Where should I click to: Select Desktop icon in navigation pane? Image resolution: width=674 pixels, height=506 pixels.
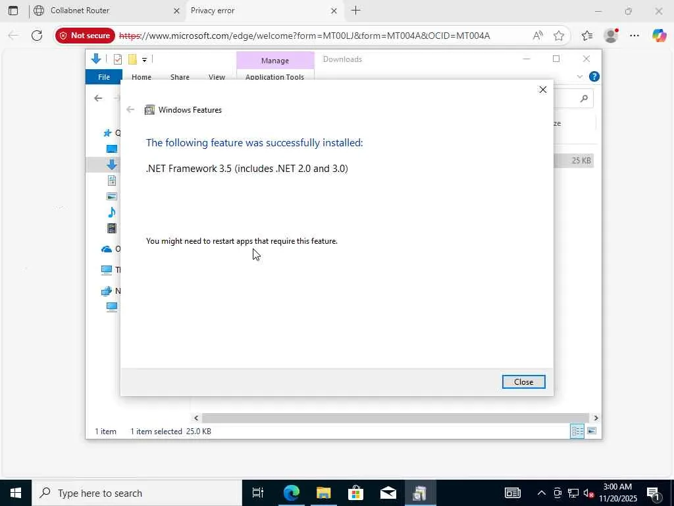pyautogui.click(x=112, y=149)
